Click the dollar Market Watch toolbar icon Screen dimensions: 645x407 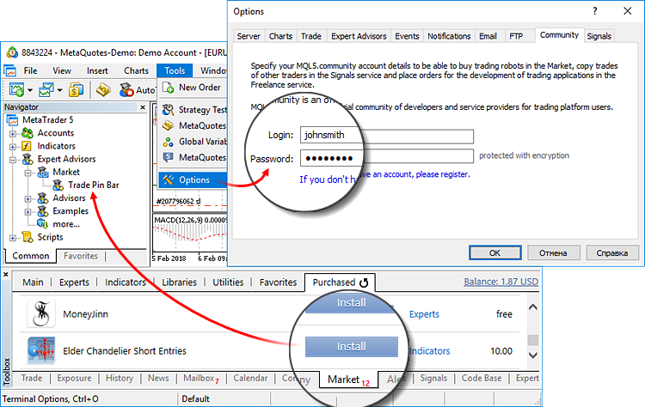pyautogui.click(x=76, y=89)
